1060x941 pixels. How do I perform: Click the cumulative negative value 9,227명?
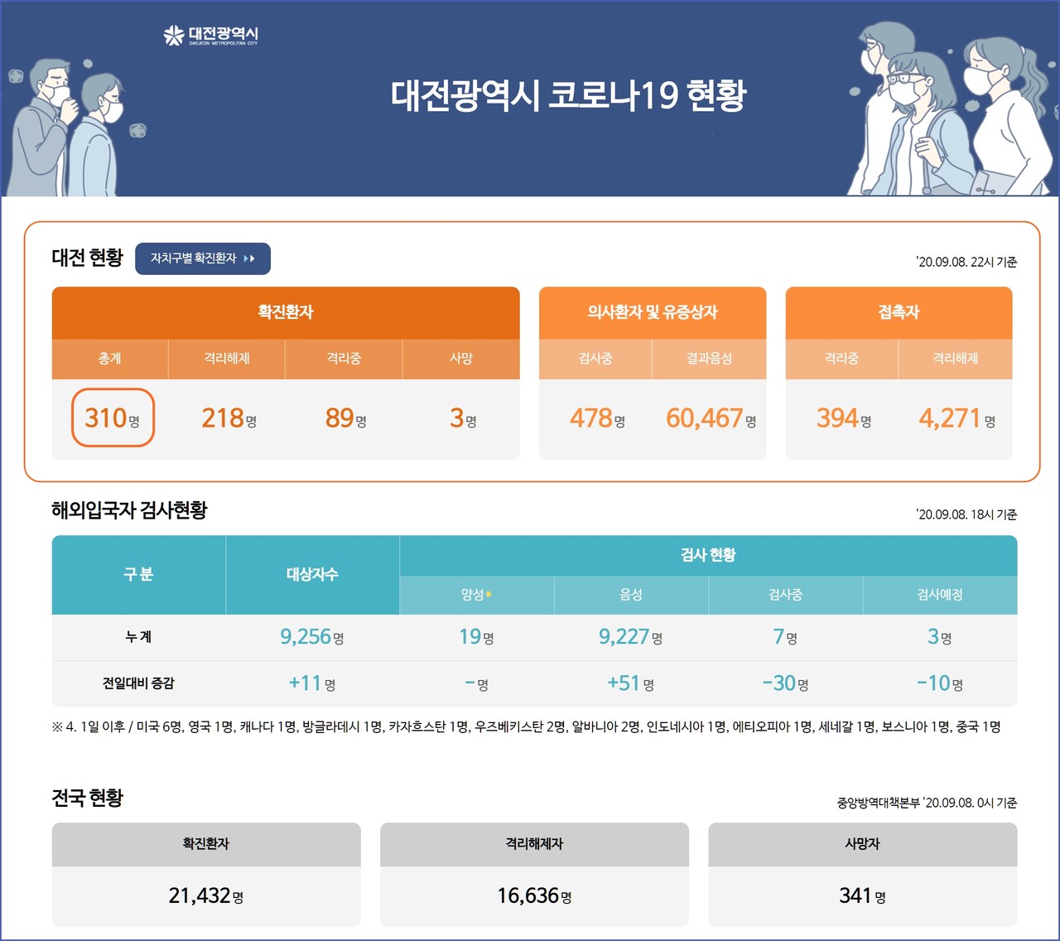[630, 637]
